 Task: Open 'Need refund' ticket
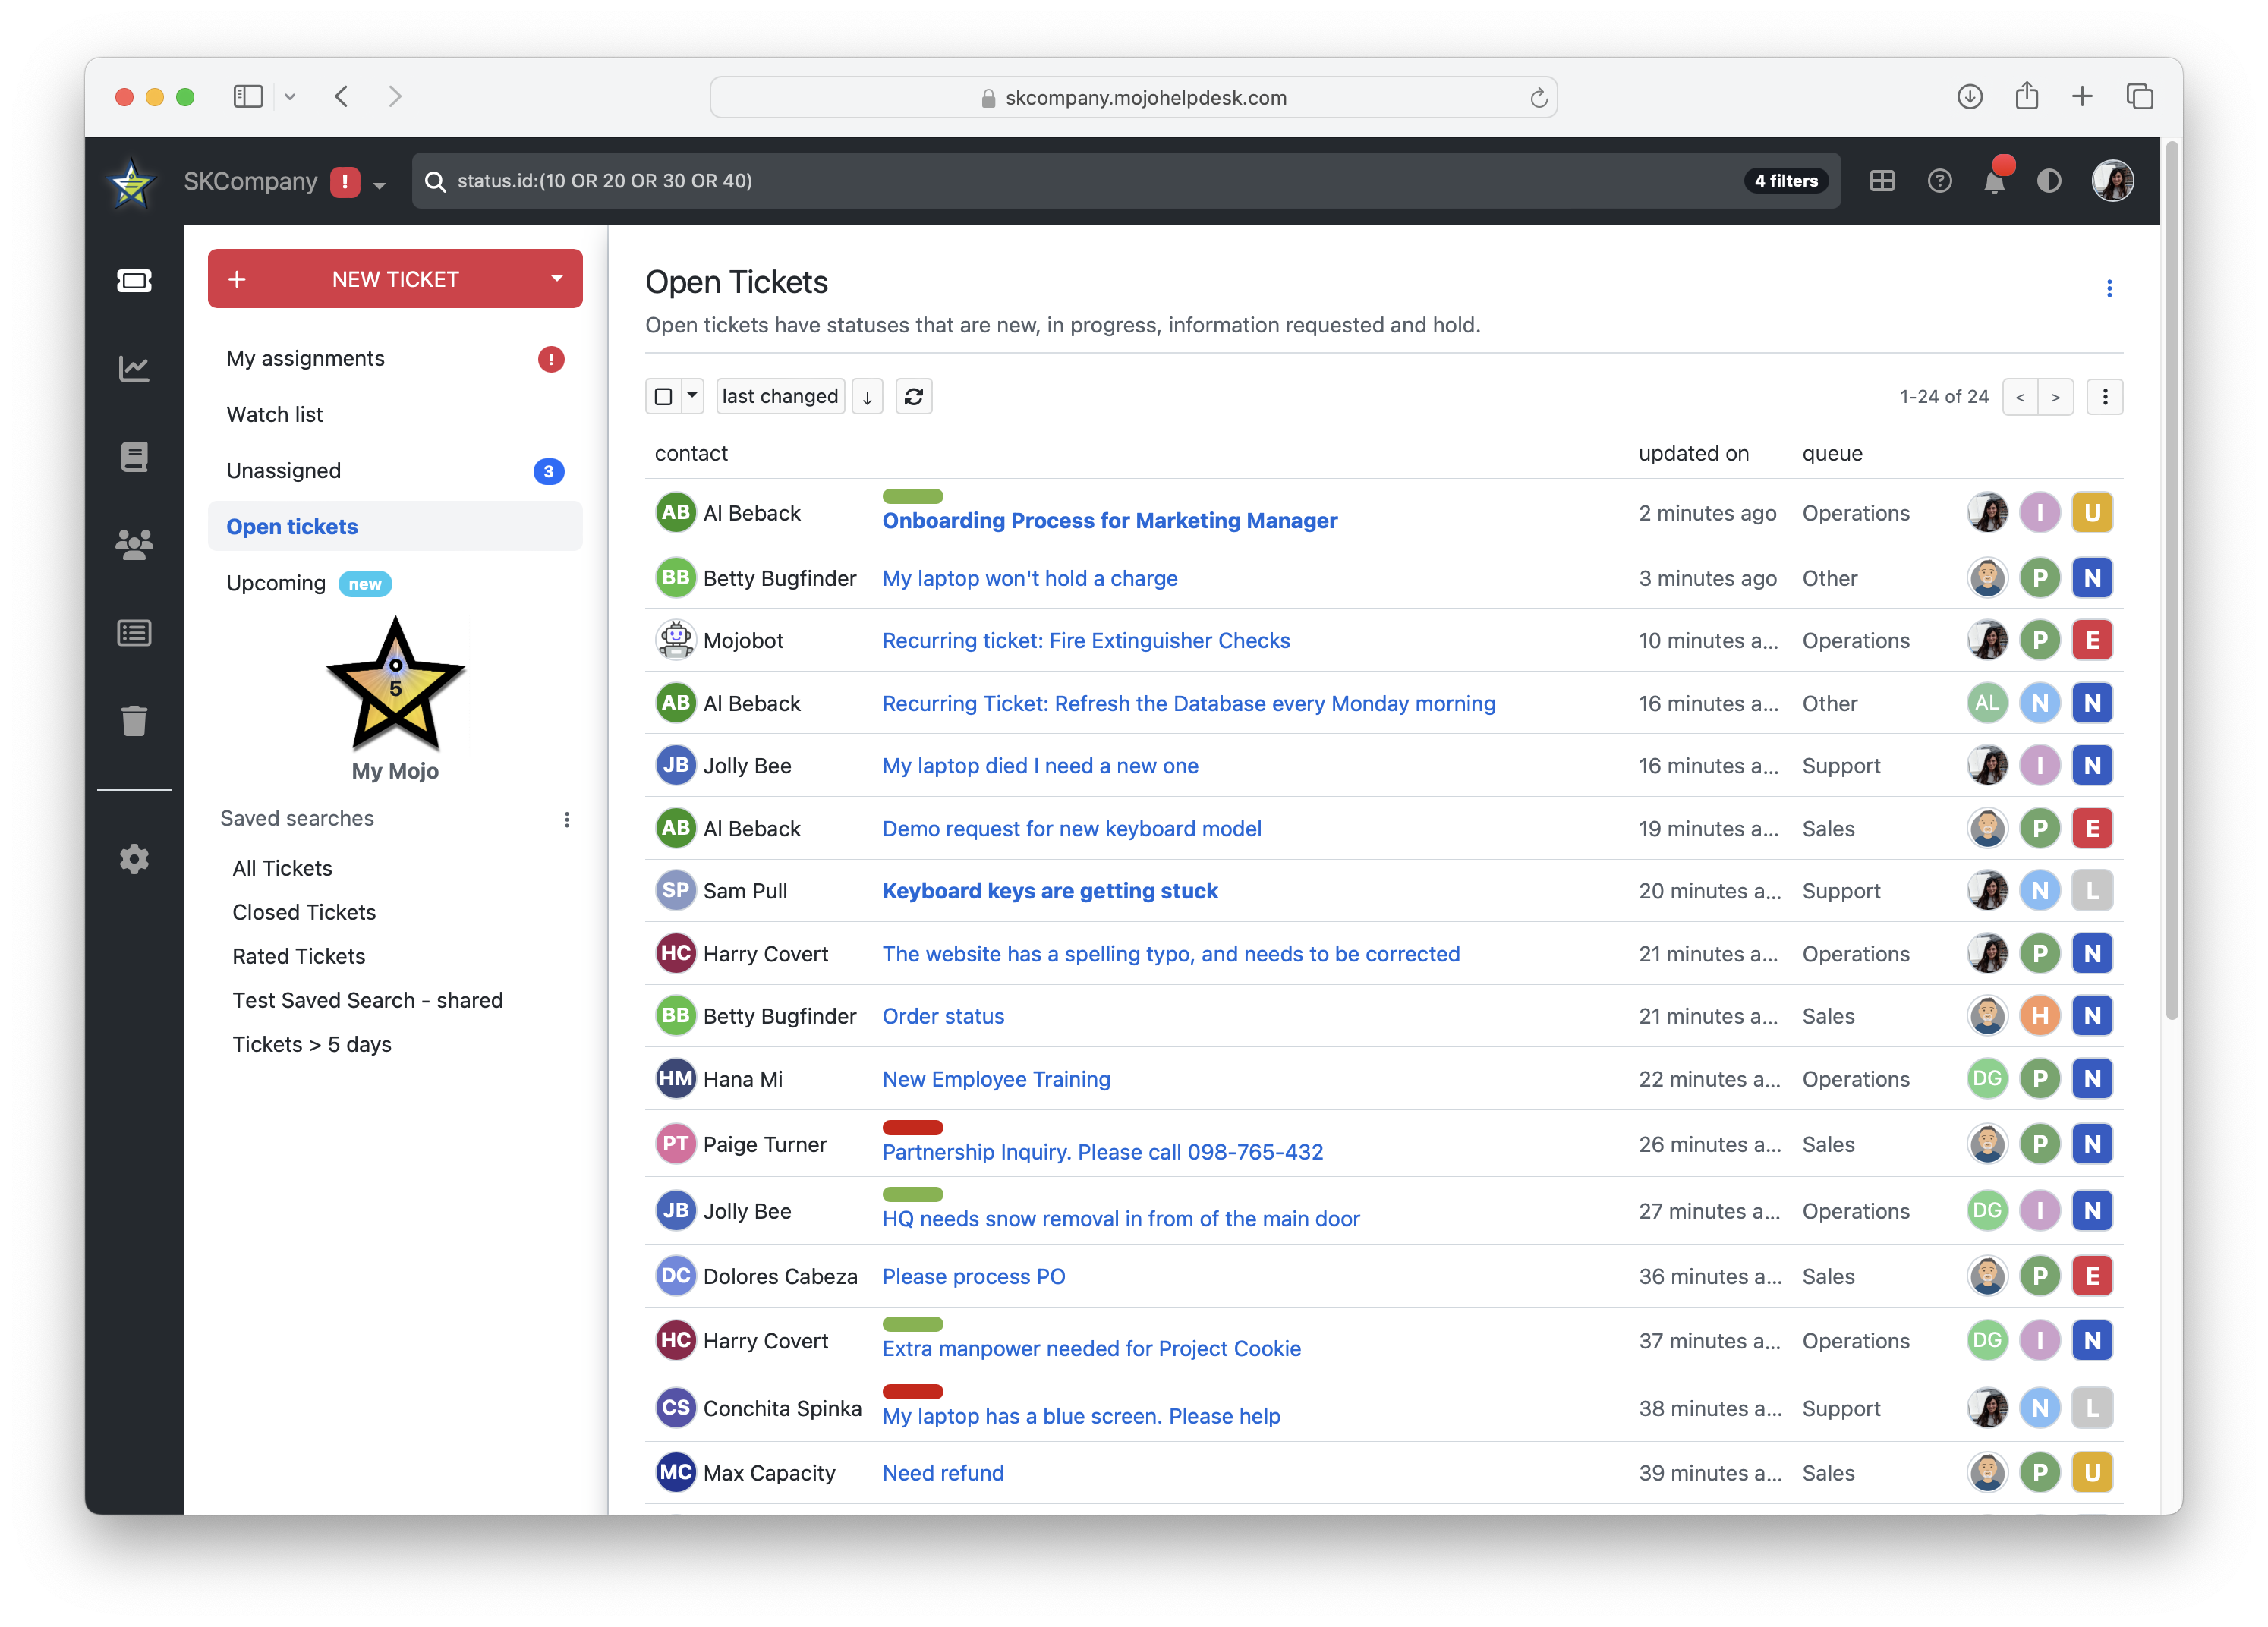click(x=942, y=1473)
